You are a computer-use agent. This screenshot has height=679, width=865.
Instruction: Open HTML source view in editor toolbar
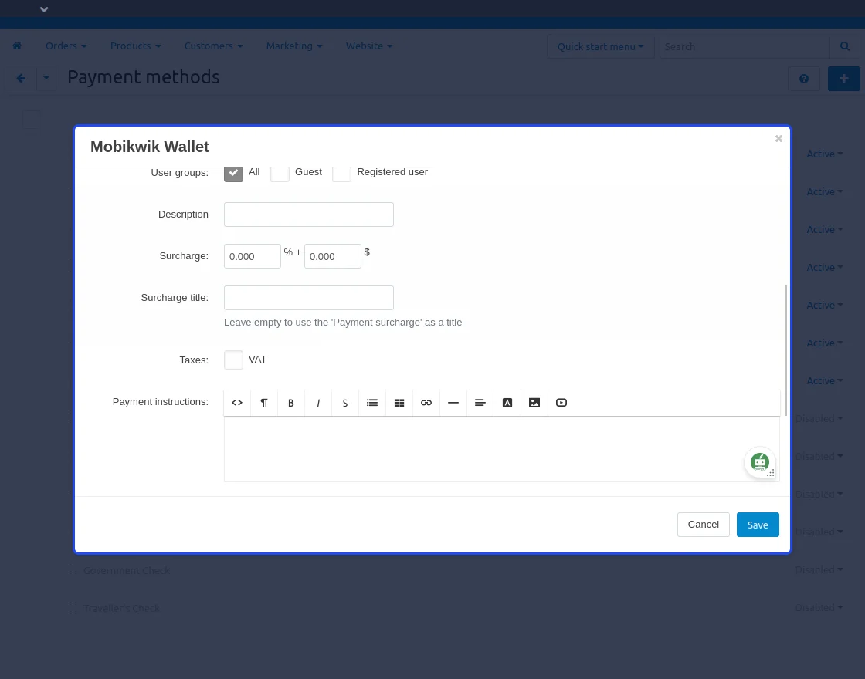coord(237,403)
